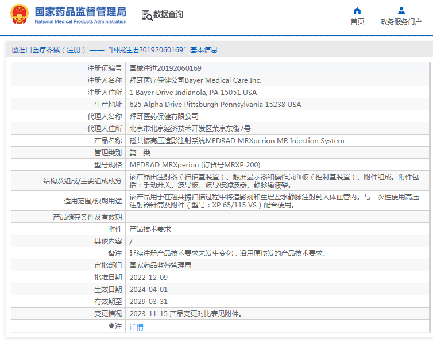
Task: Go to 首页 home link
Action: coord(357,22)
